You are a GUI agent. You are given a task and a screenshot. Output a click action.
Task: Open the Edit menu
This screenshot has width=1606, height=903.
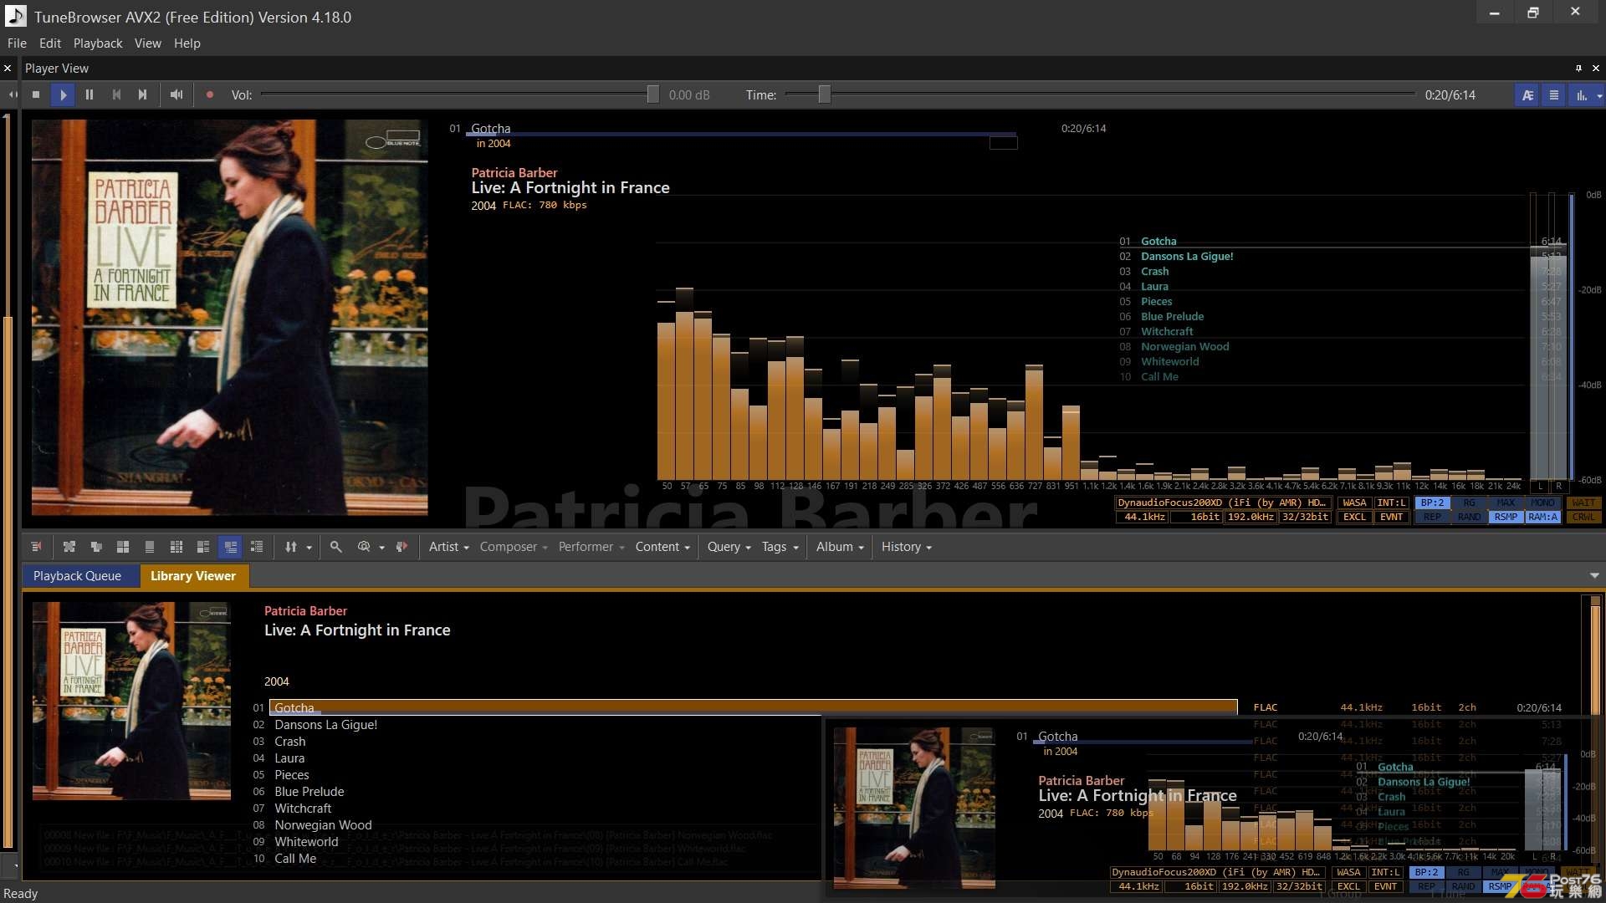(x=50, y=43)
